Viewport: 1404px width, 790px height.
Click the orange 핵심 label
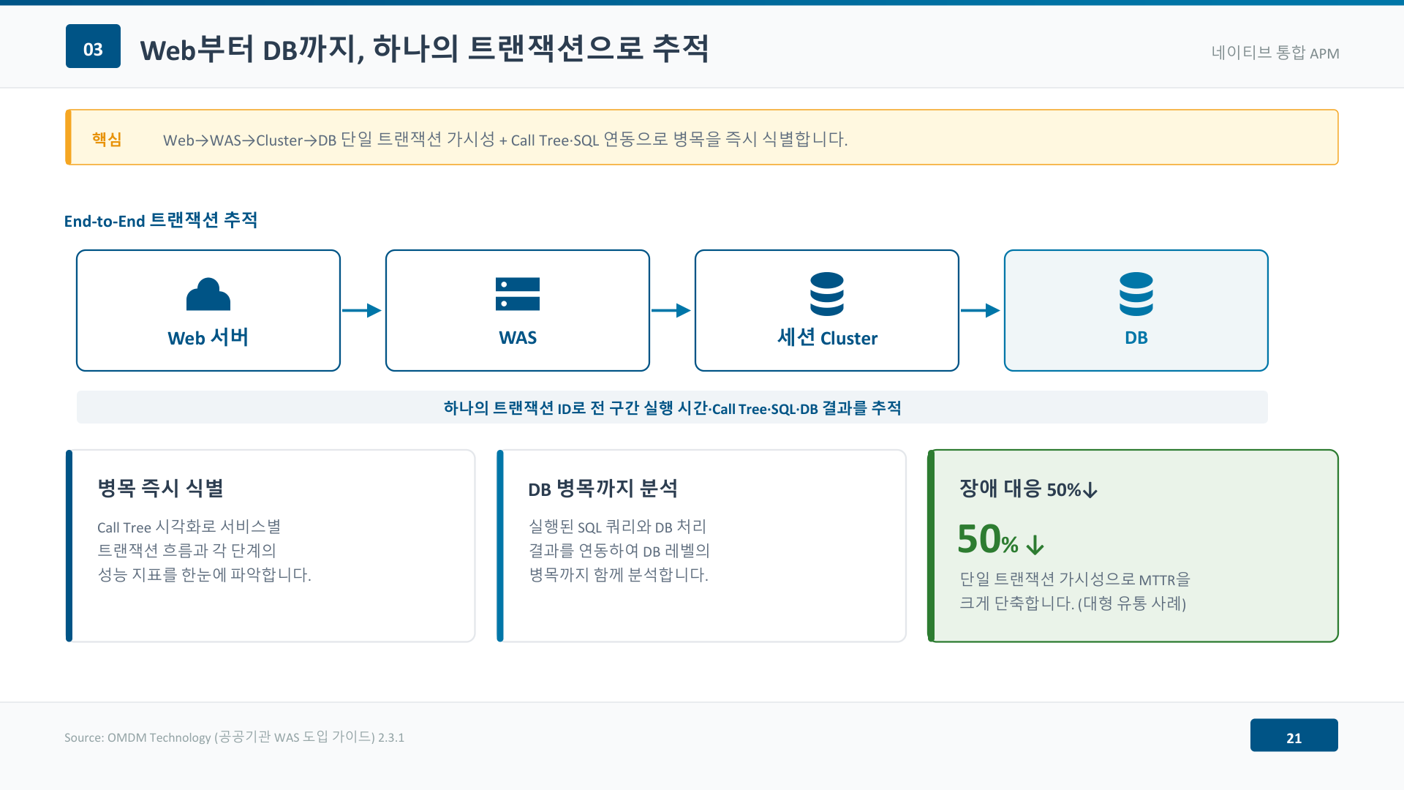point(107,139)
